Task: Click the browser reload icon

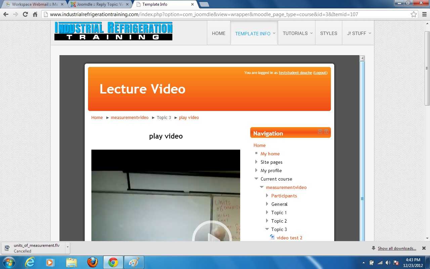Action: coord(25,14)
